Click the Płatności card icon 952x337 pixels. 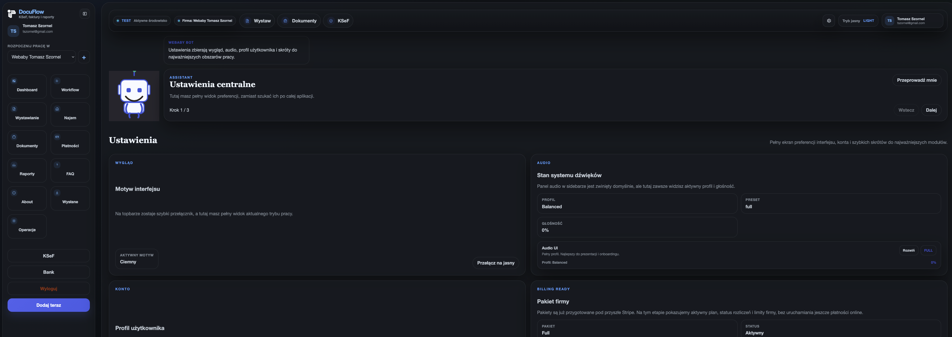57,137
